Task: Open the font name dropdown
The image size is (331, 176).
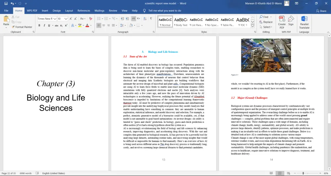Action: 55,19
